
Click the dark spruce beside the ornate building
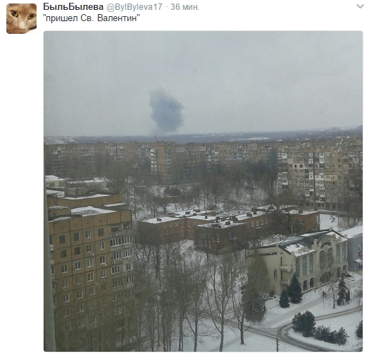(294, 288)
